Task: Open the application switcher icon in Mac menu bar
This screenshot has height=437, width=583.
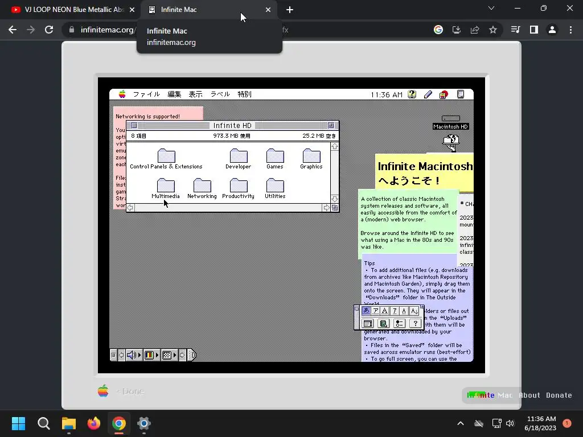Action: 460,94
